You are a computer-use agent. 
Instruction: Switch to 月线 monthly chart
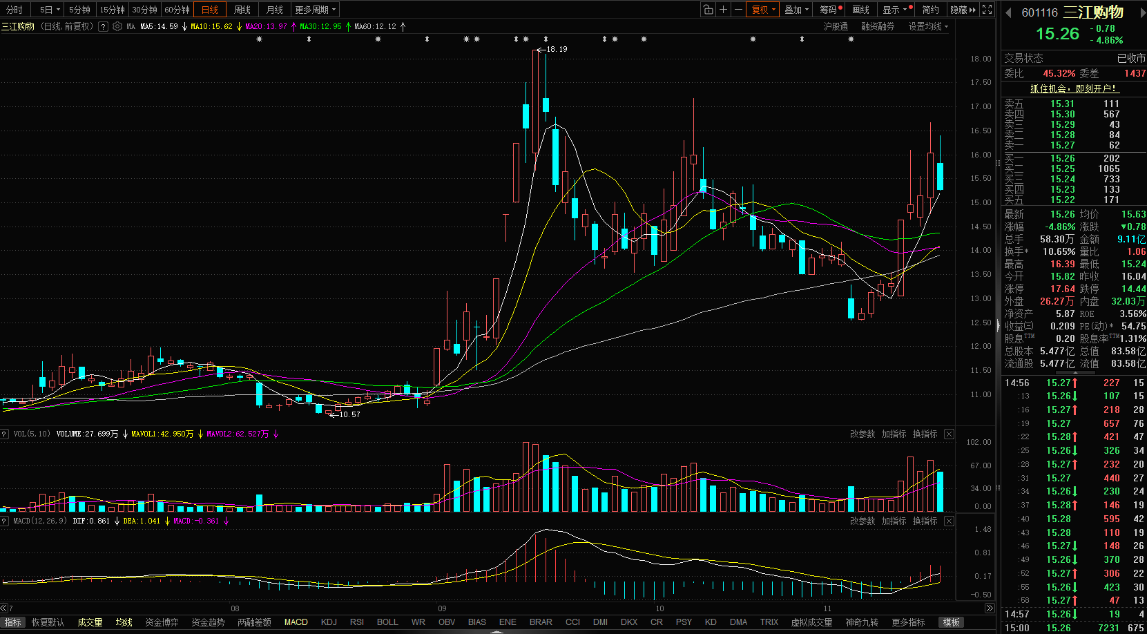(x=275, y=10)
